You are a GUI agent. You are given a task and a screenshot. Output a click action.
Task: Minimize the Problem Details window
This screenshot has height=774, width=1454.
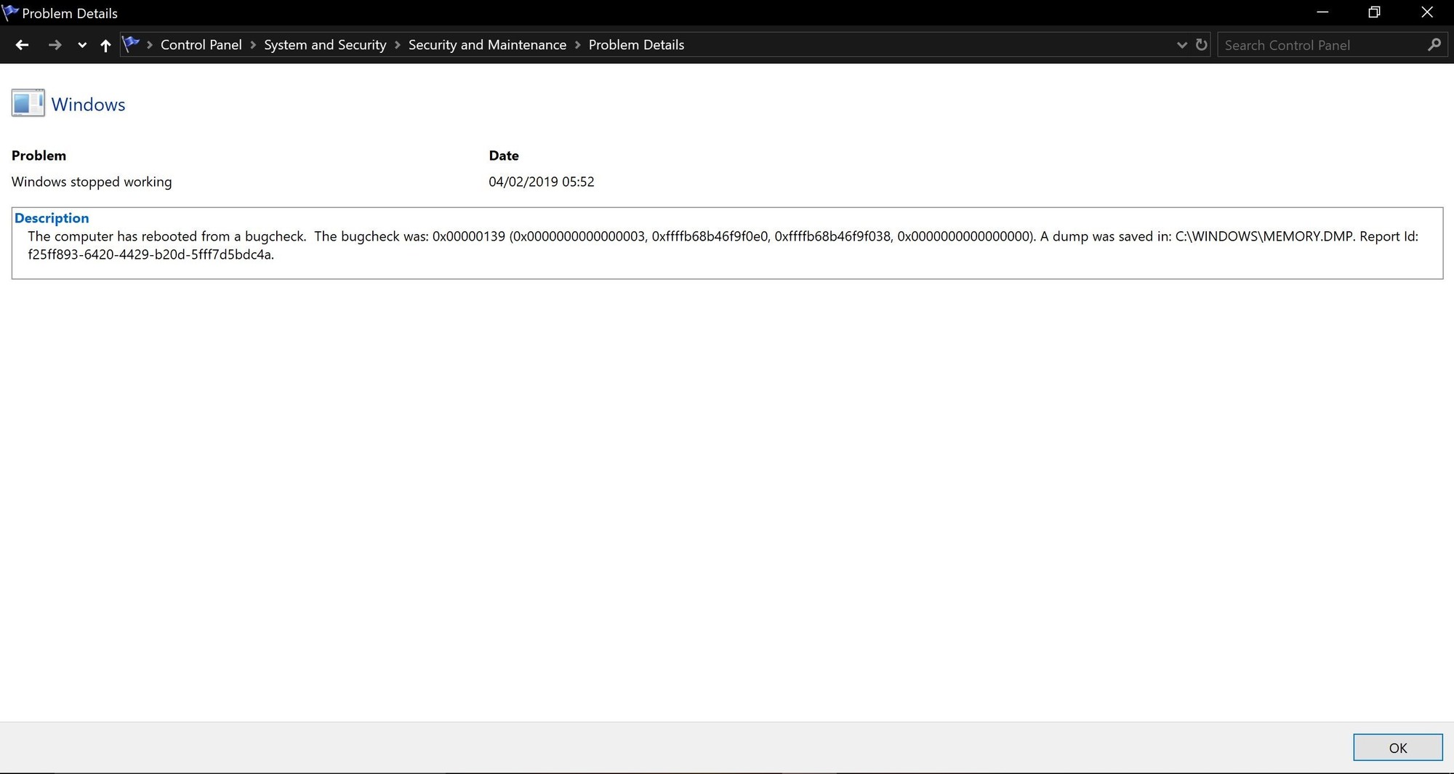click(1322, 12)
